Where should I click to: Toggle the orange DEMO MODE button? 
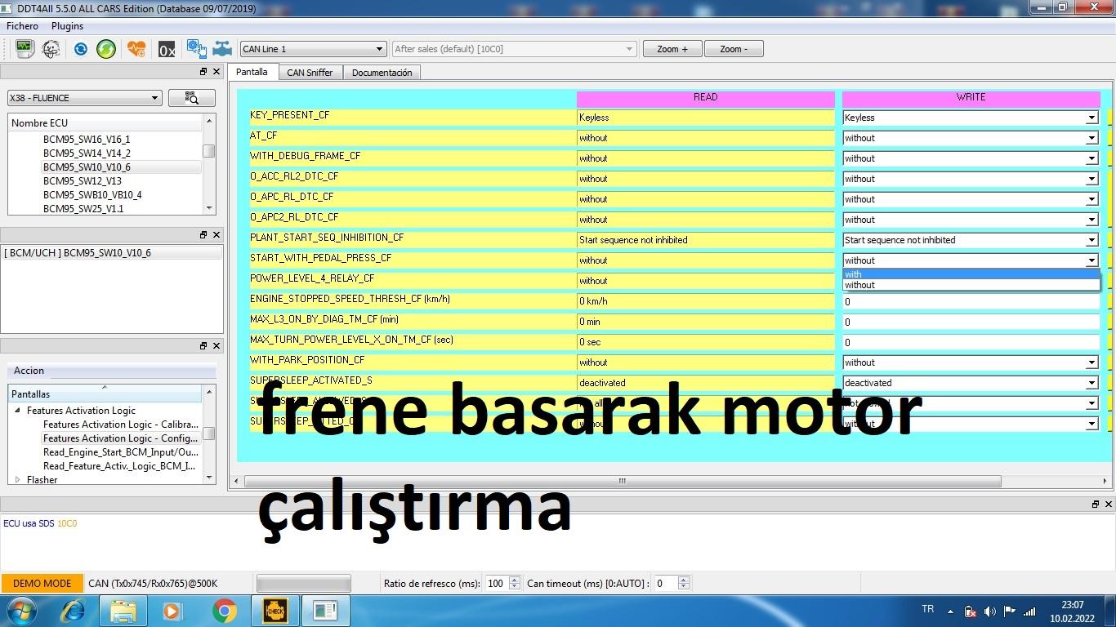(x=42, y=583)
